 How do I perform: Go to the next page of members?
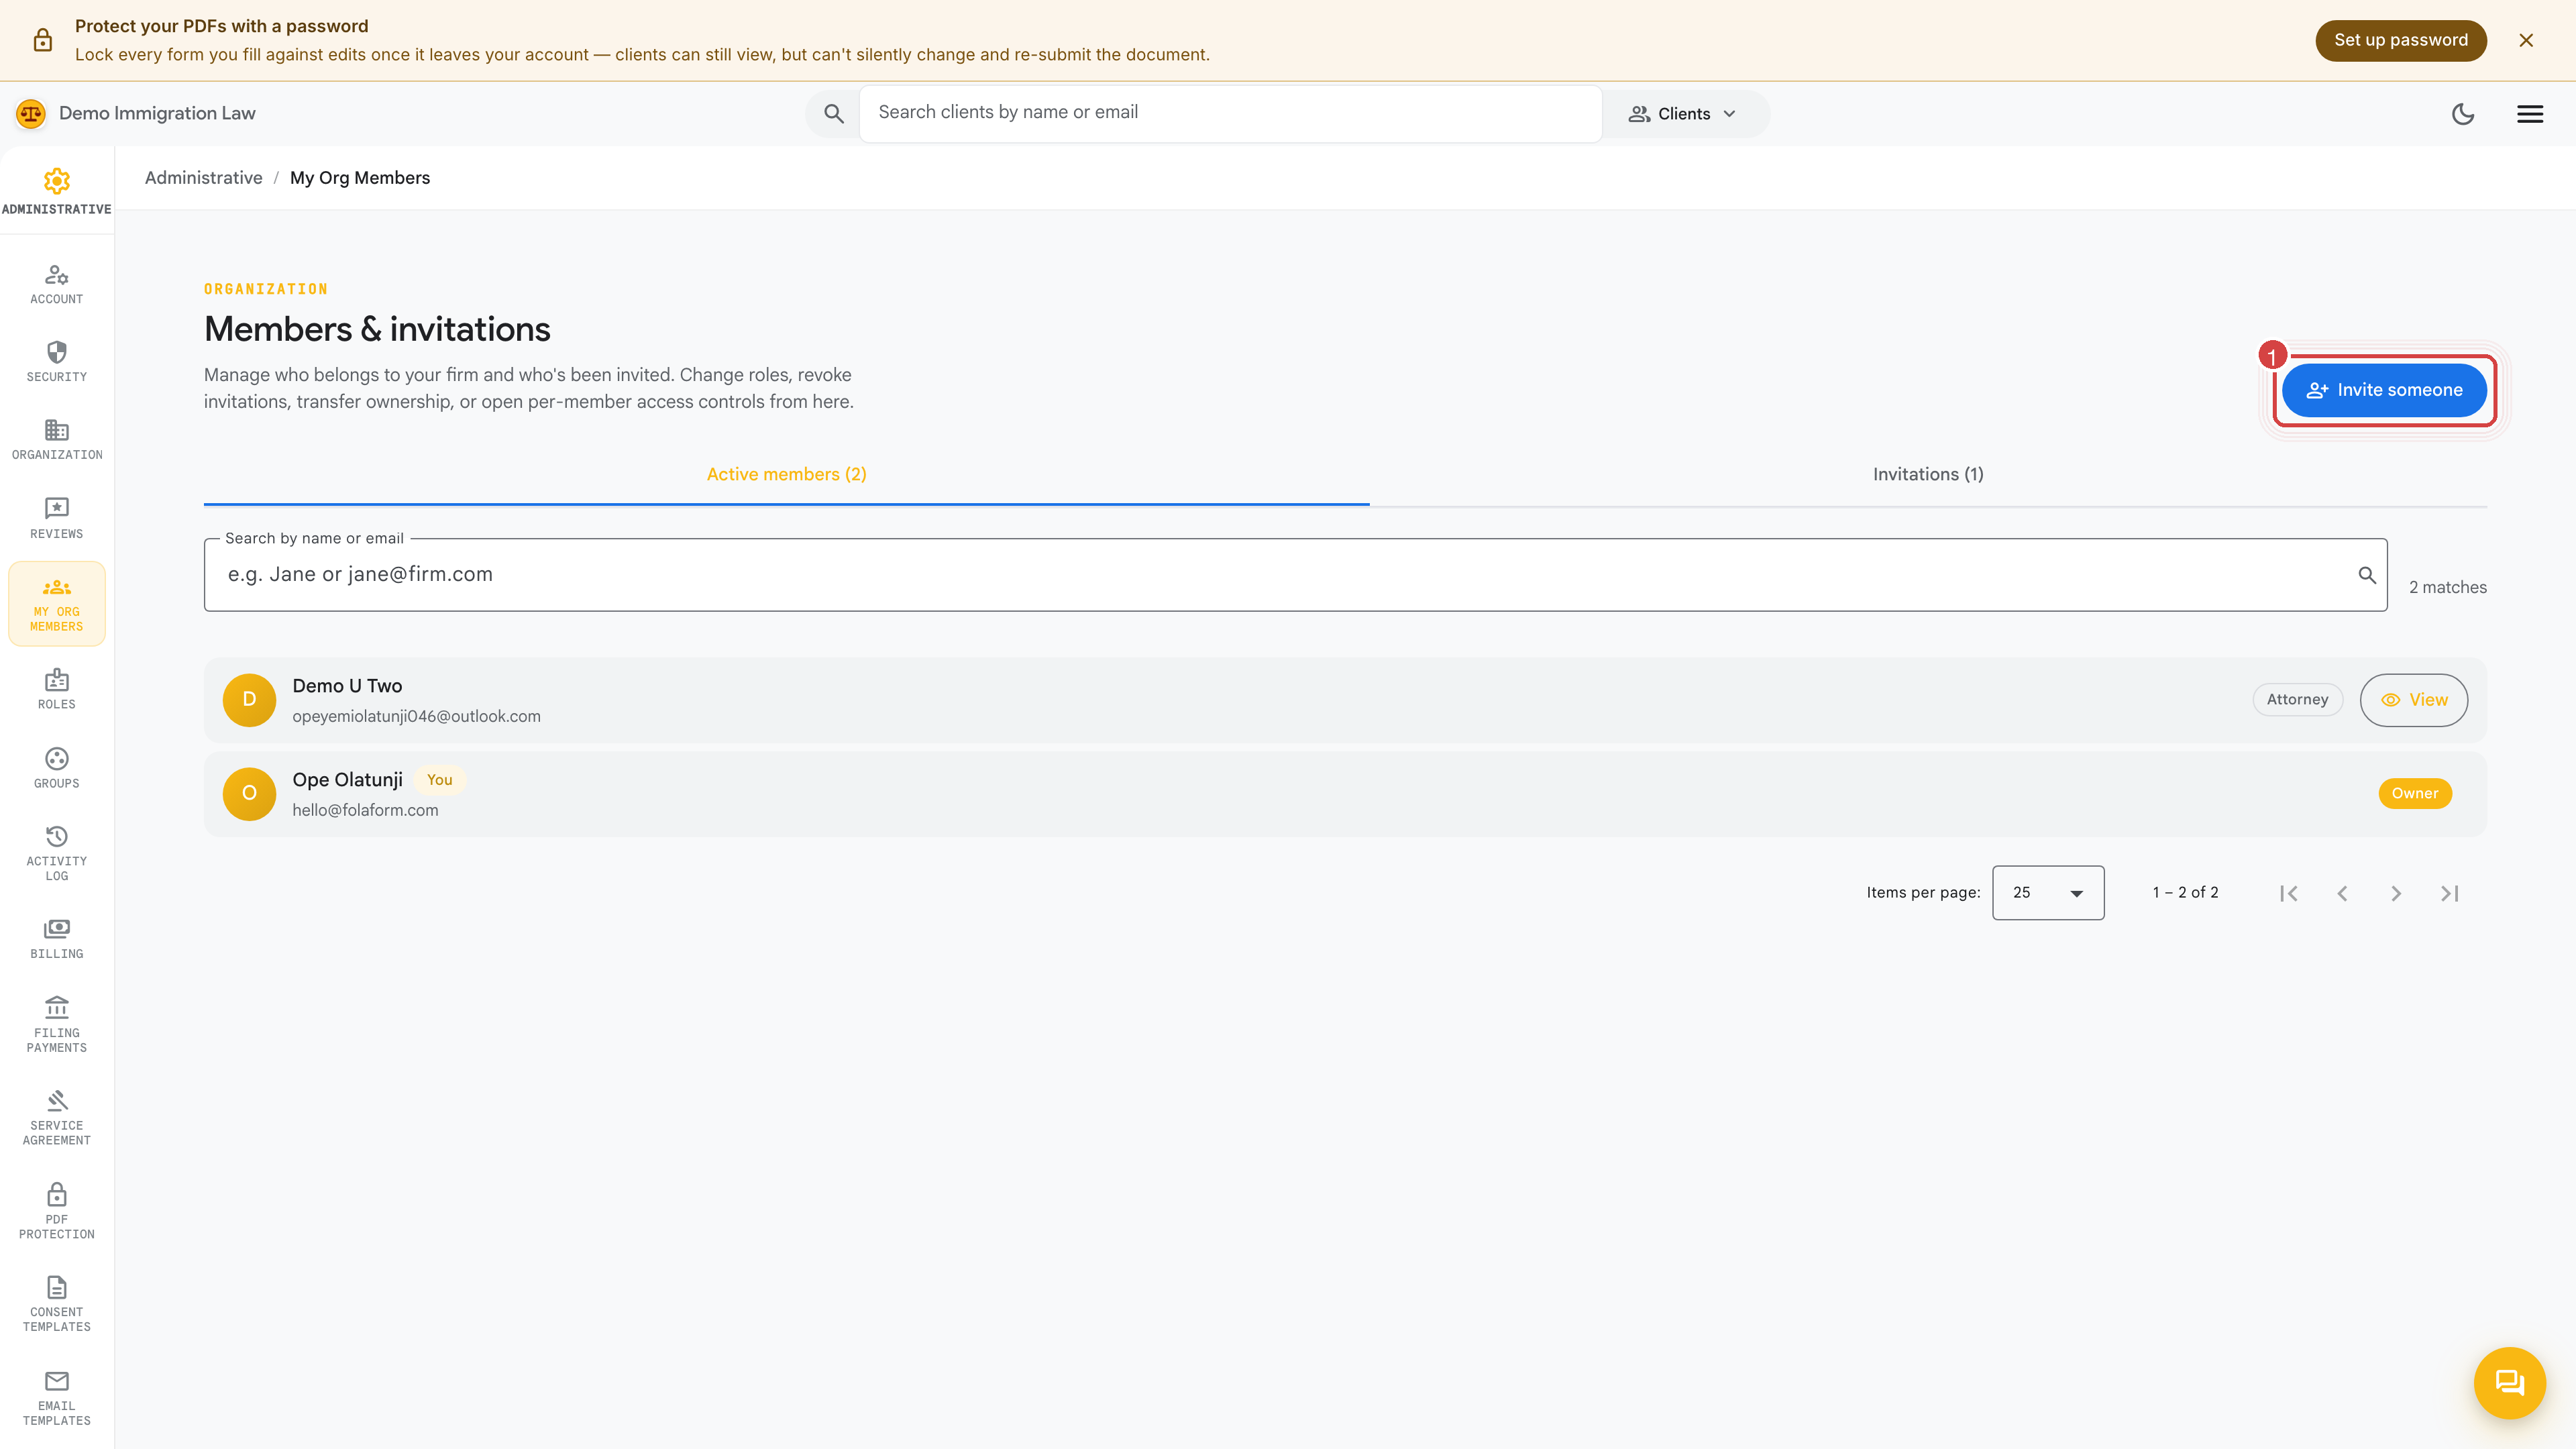pos(2396,893)
